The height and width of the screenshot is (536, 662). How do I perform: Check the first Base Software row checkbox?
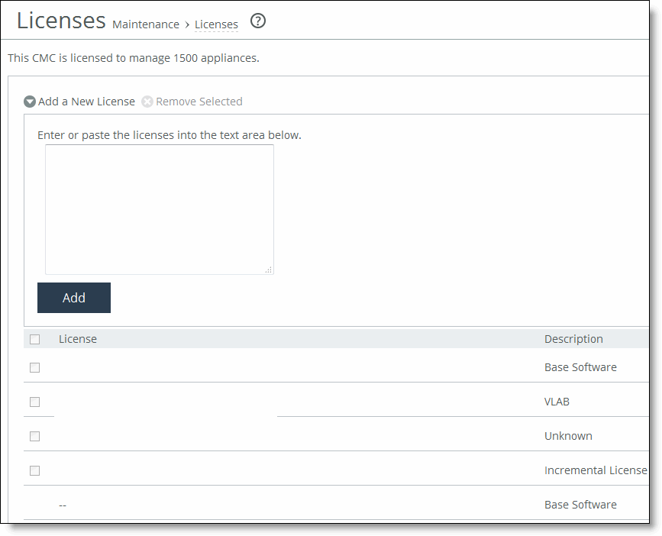coord(35,367)
